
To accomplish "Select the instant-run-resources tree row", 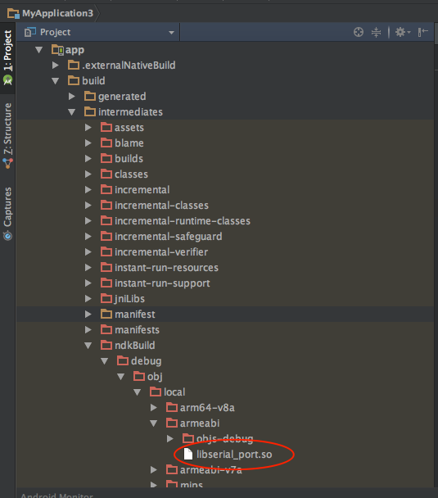I will coord(225,268).
